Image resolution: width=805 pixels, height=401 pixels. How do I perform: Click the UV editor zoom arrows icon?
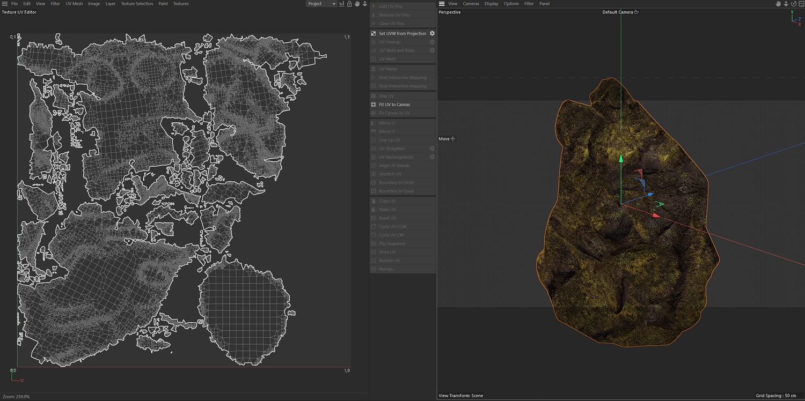pyautogui.click(x=365, y=4)
